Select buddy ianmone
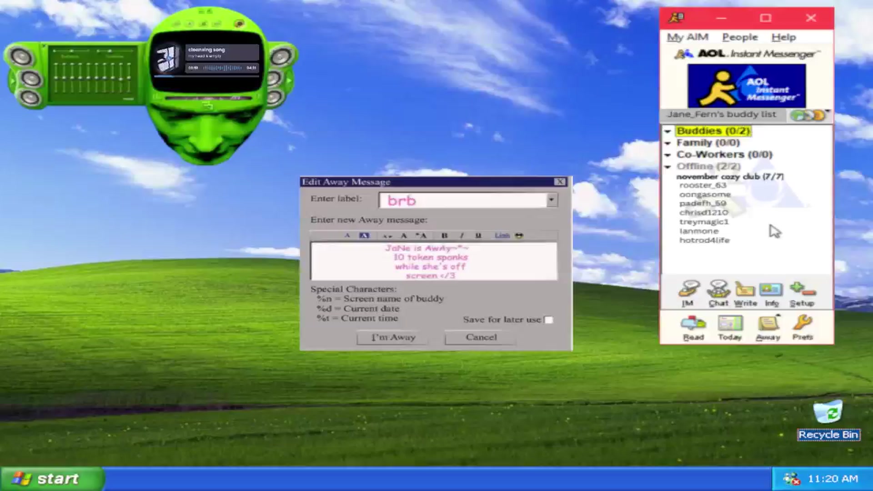 [699, 231]
